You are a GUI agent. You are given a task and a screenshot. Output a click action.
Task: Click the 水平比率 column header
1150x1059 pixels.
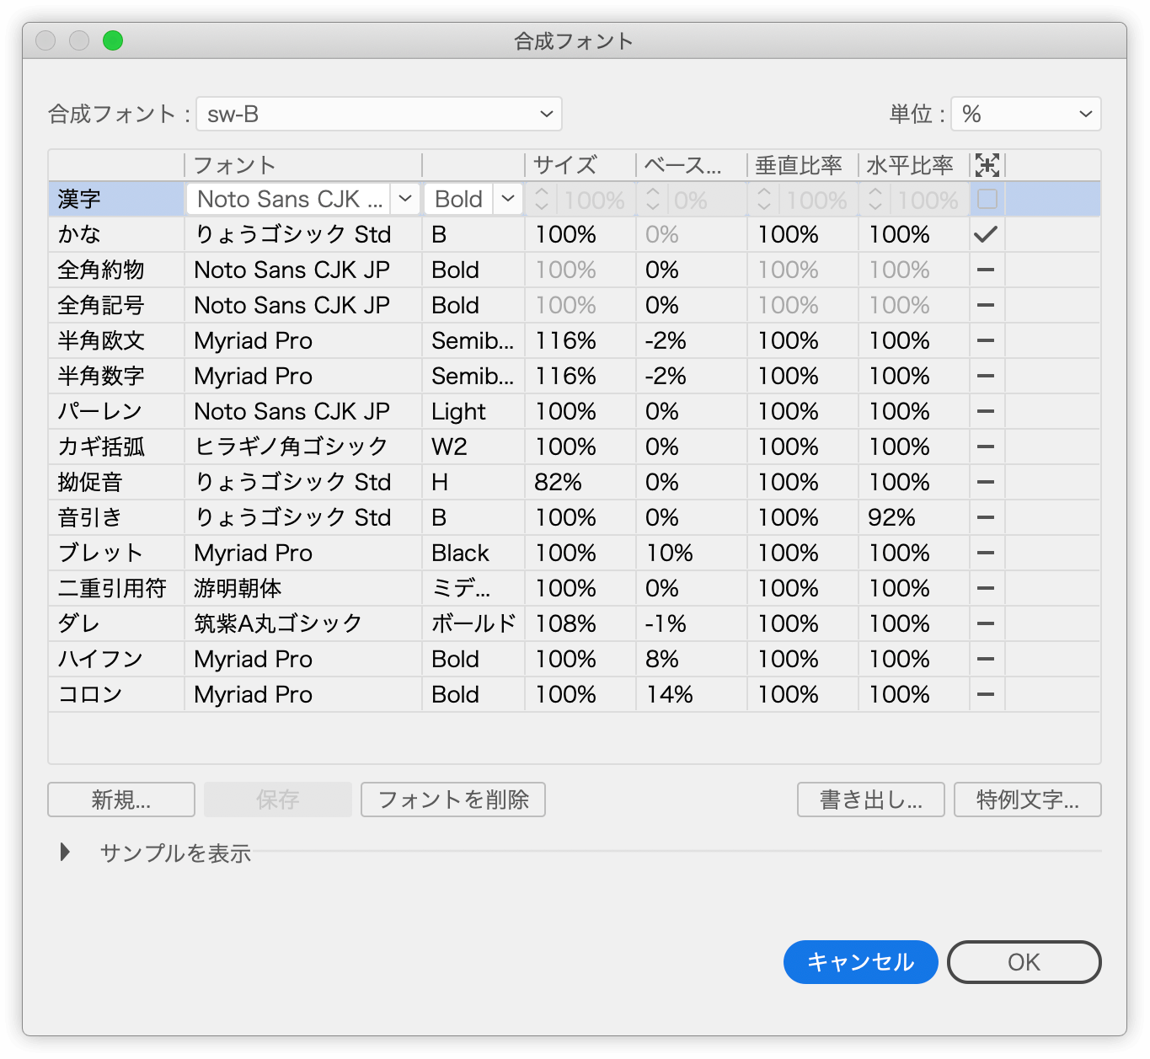click(x=910, y=165)
